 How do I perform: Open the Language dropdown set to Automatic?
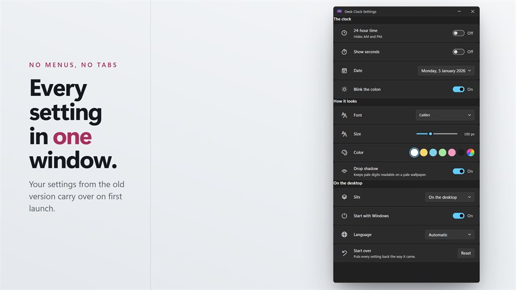[449, 235]
